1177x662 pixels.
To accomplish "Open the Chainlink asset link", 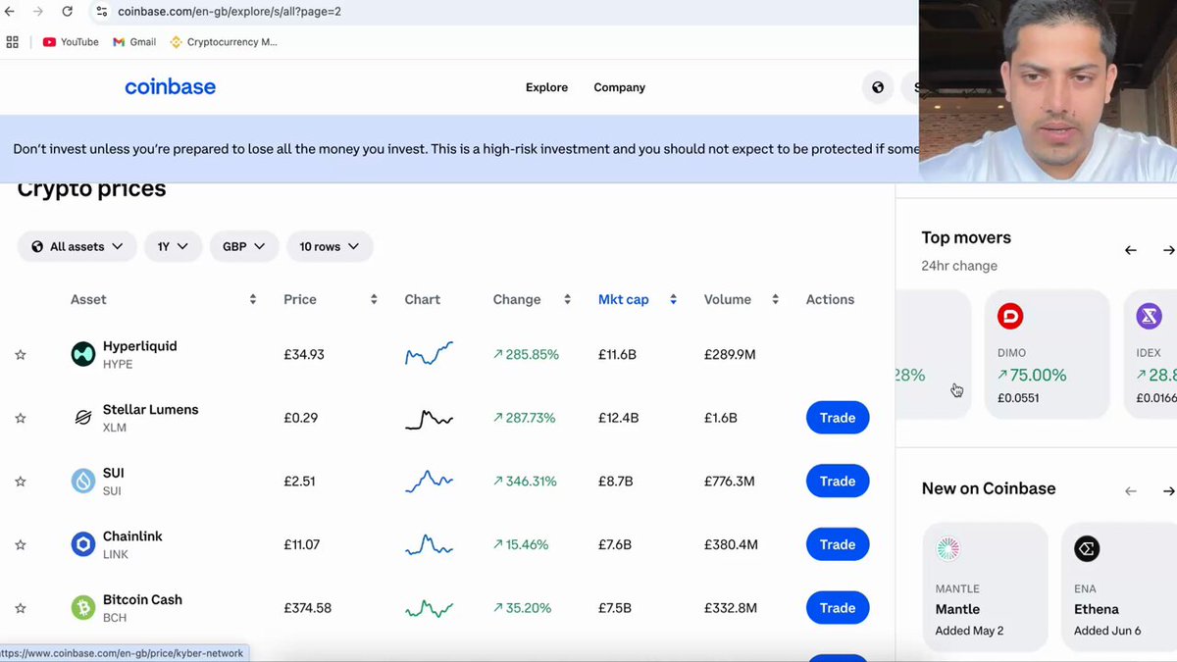I will 132,536.
